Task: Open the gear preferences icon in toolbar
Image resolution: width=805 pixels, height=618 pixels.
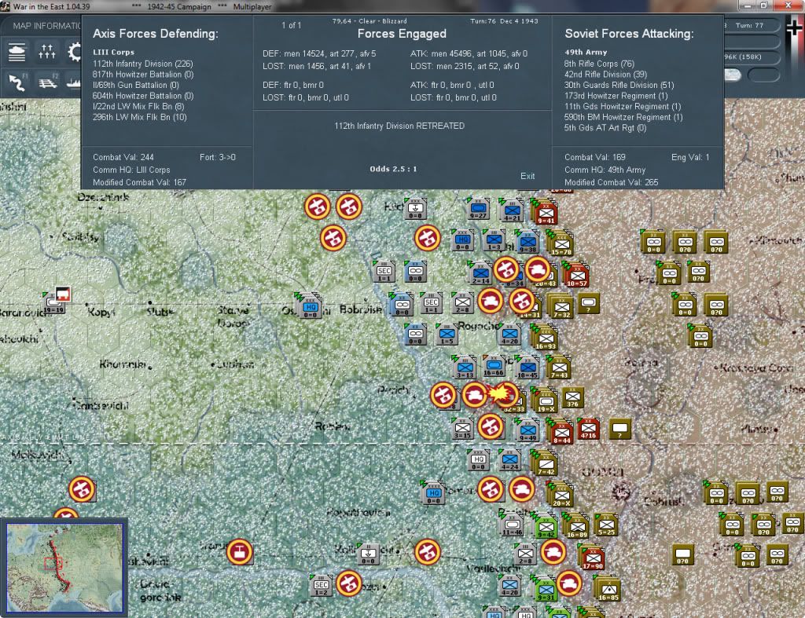Action: point(75,52)
